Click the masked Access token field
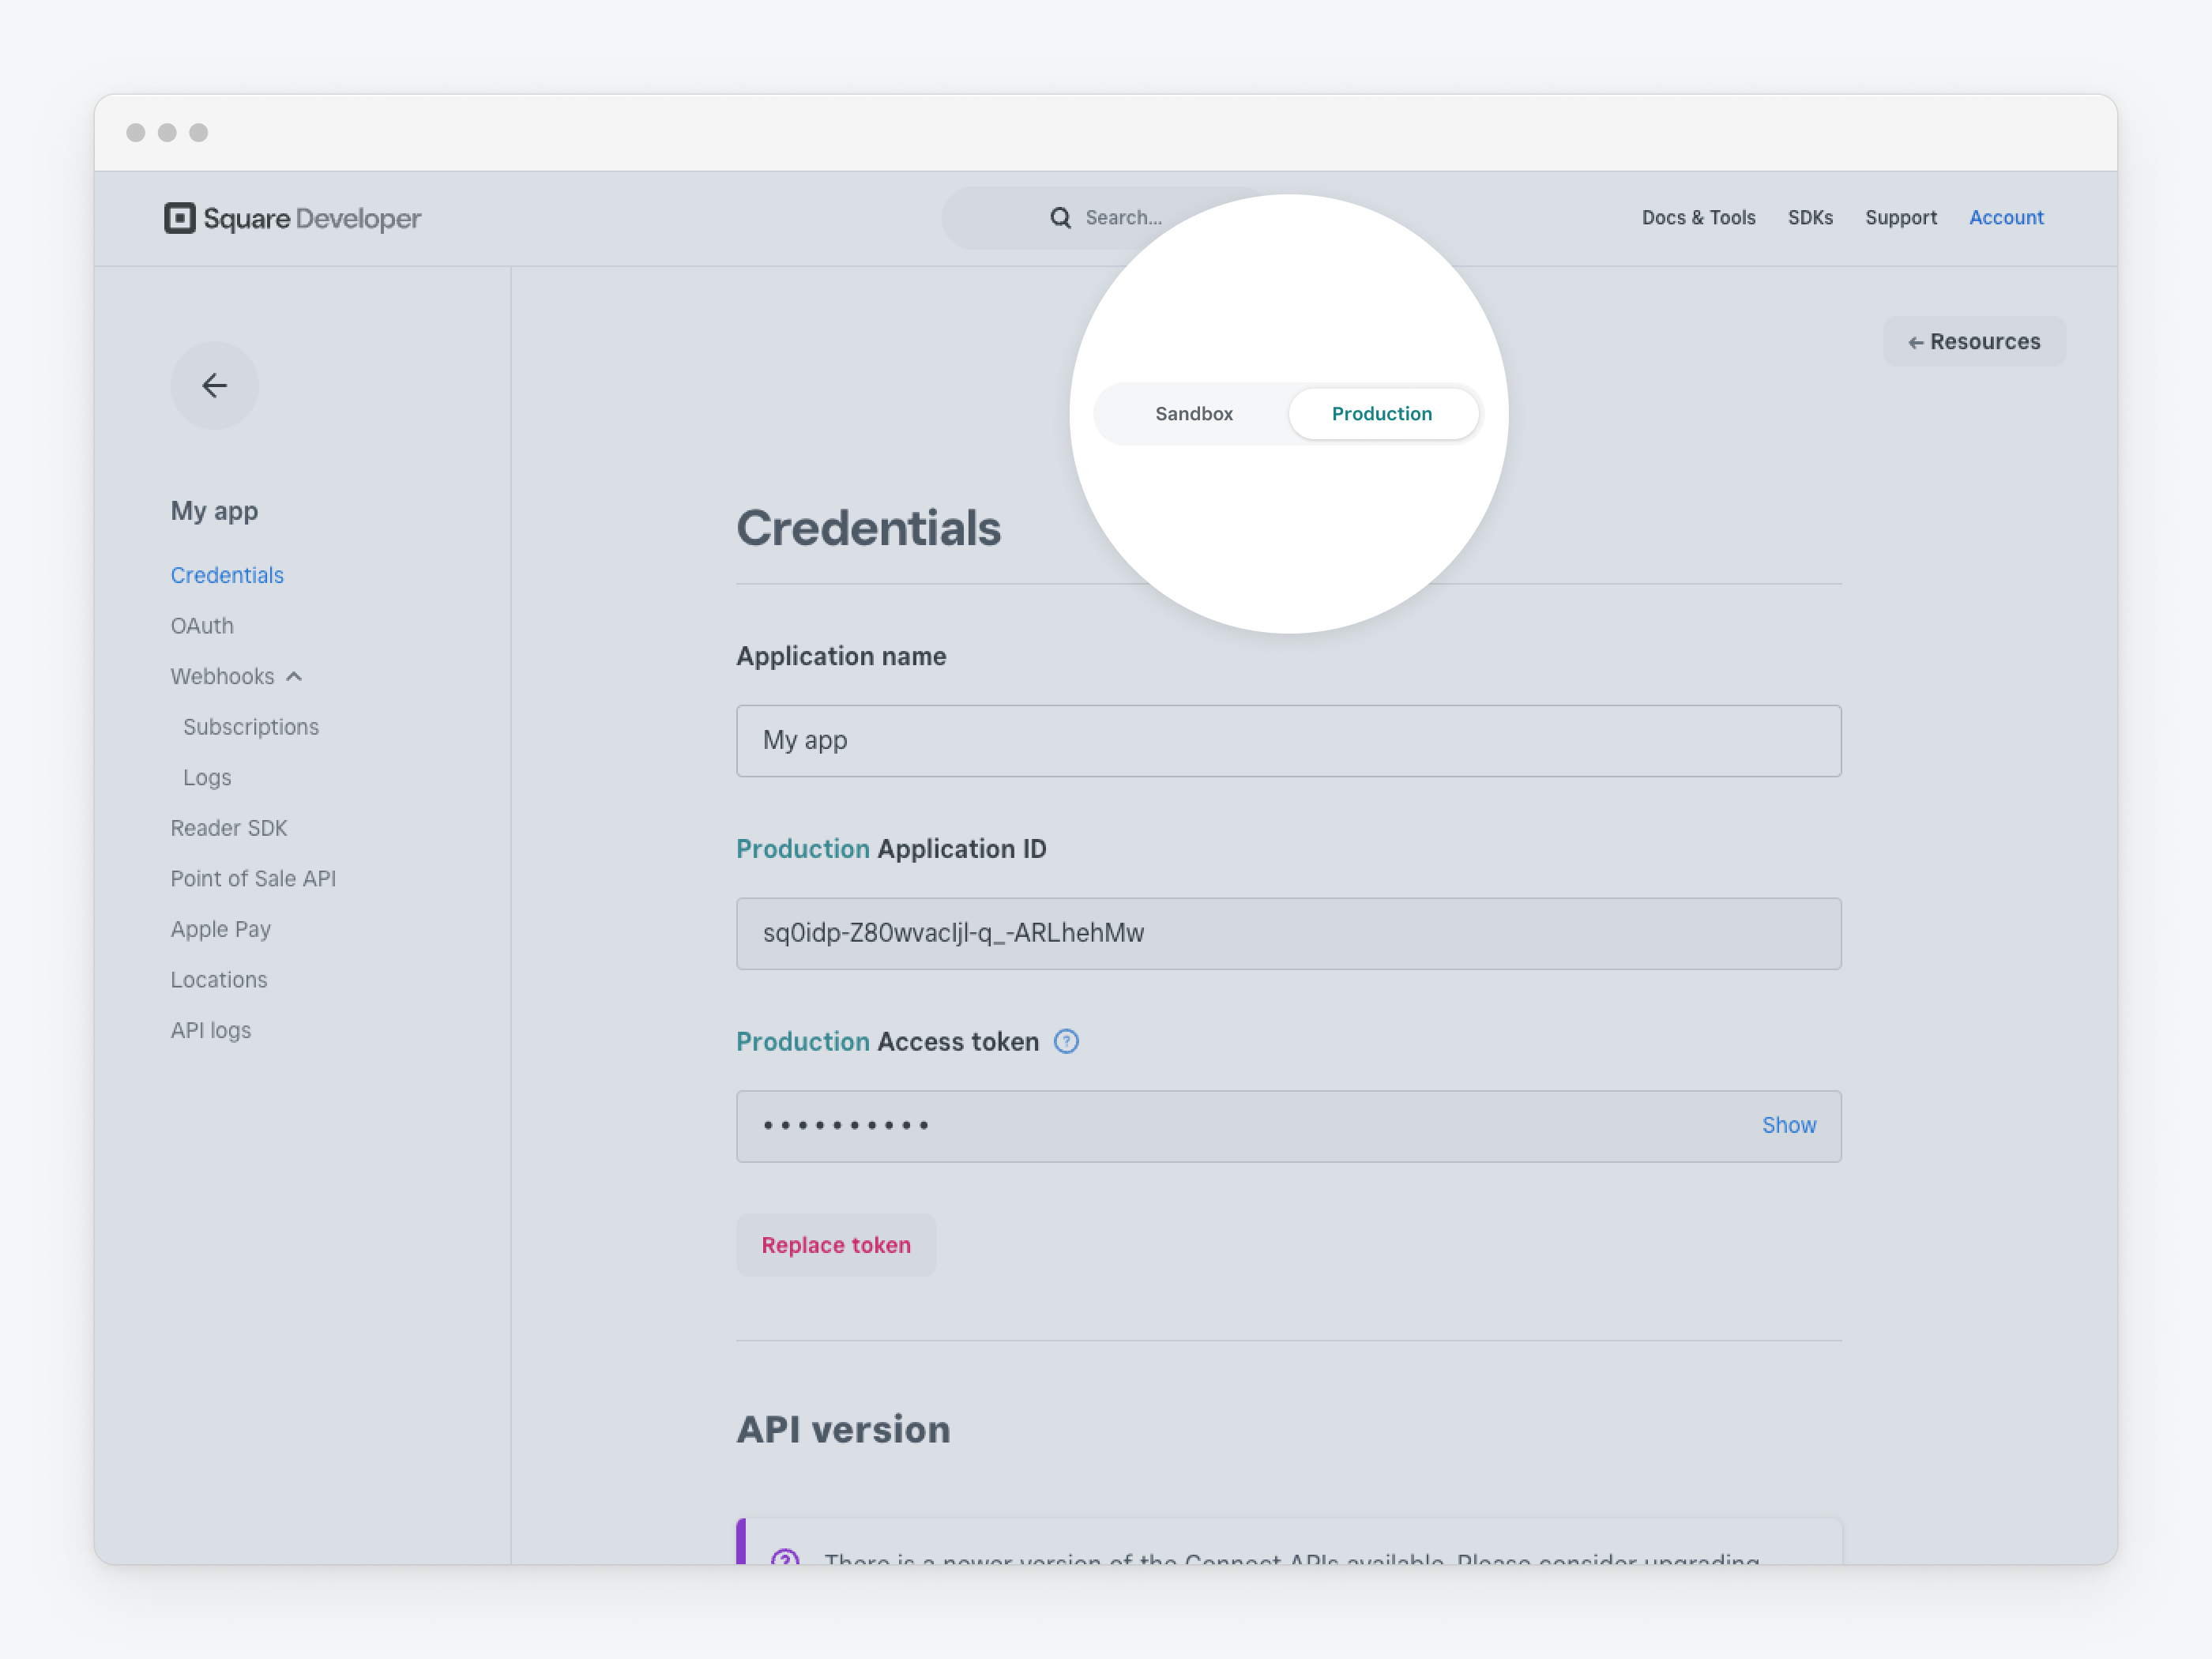 [x=1288, y=1127]
